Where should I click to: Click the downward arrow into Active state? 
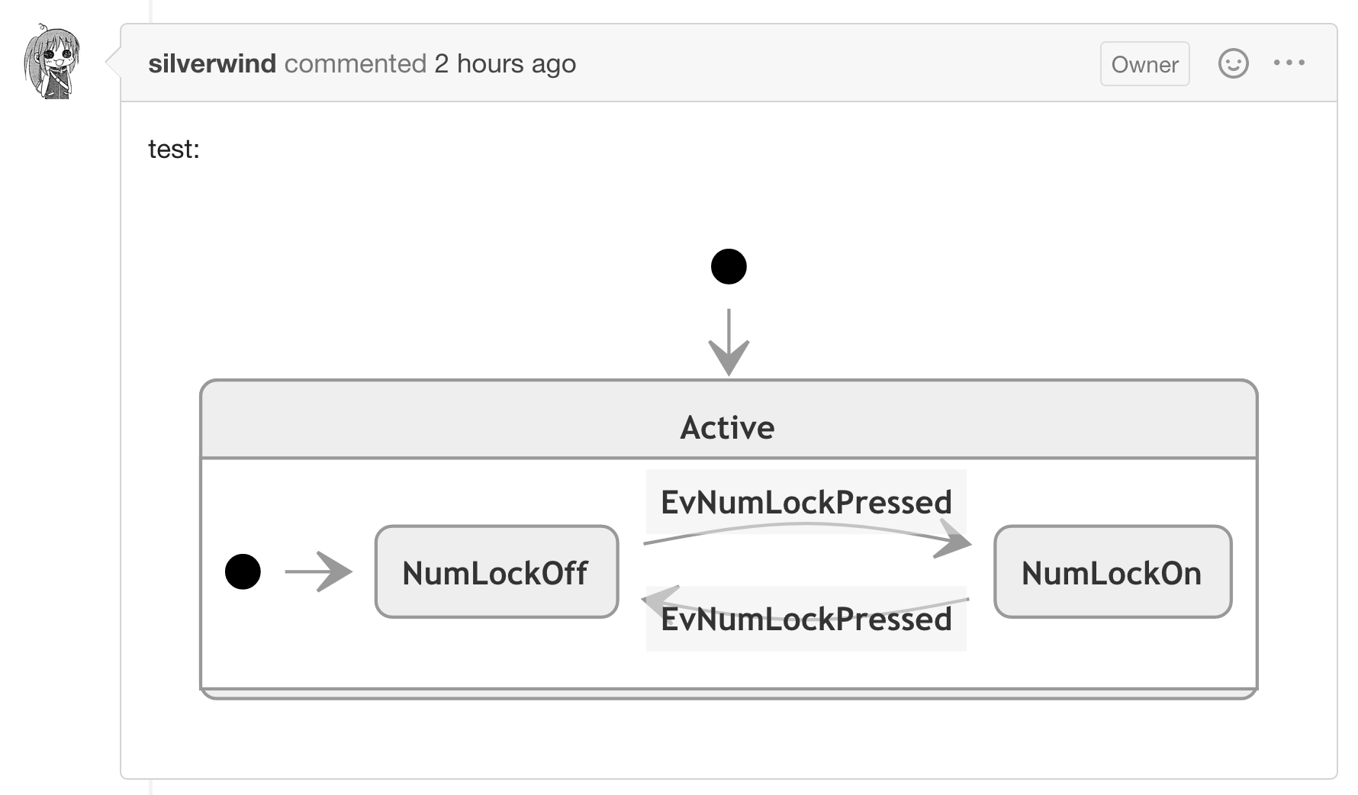pos(729,342)
